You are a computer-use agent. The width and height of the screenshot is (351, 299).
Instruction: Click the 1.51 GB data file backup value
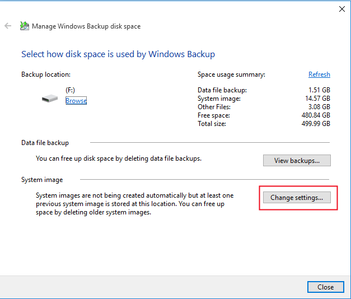(x=318, y=90)
